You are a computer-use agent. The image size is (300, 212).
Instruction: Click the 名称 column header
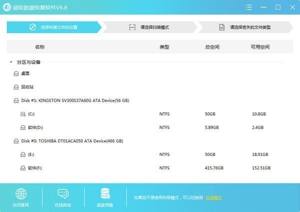click(x=40, y=47)
